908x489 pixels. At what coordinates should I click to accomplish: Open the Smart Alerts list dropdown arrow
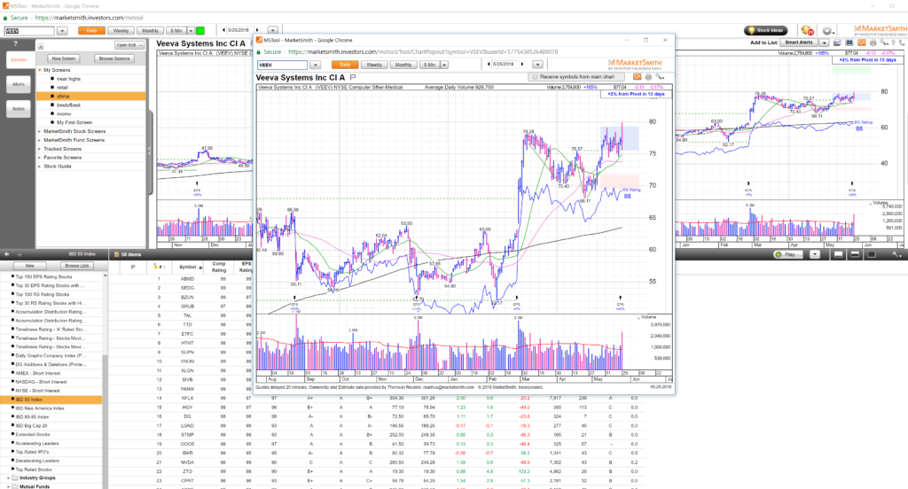tap(824, 43)
